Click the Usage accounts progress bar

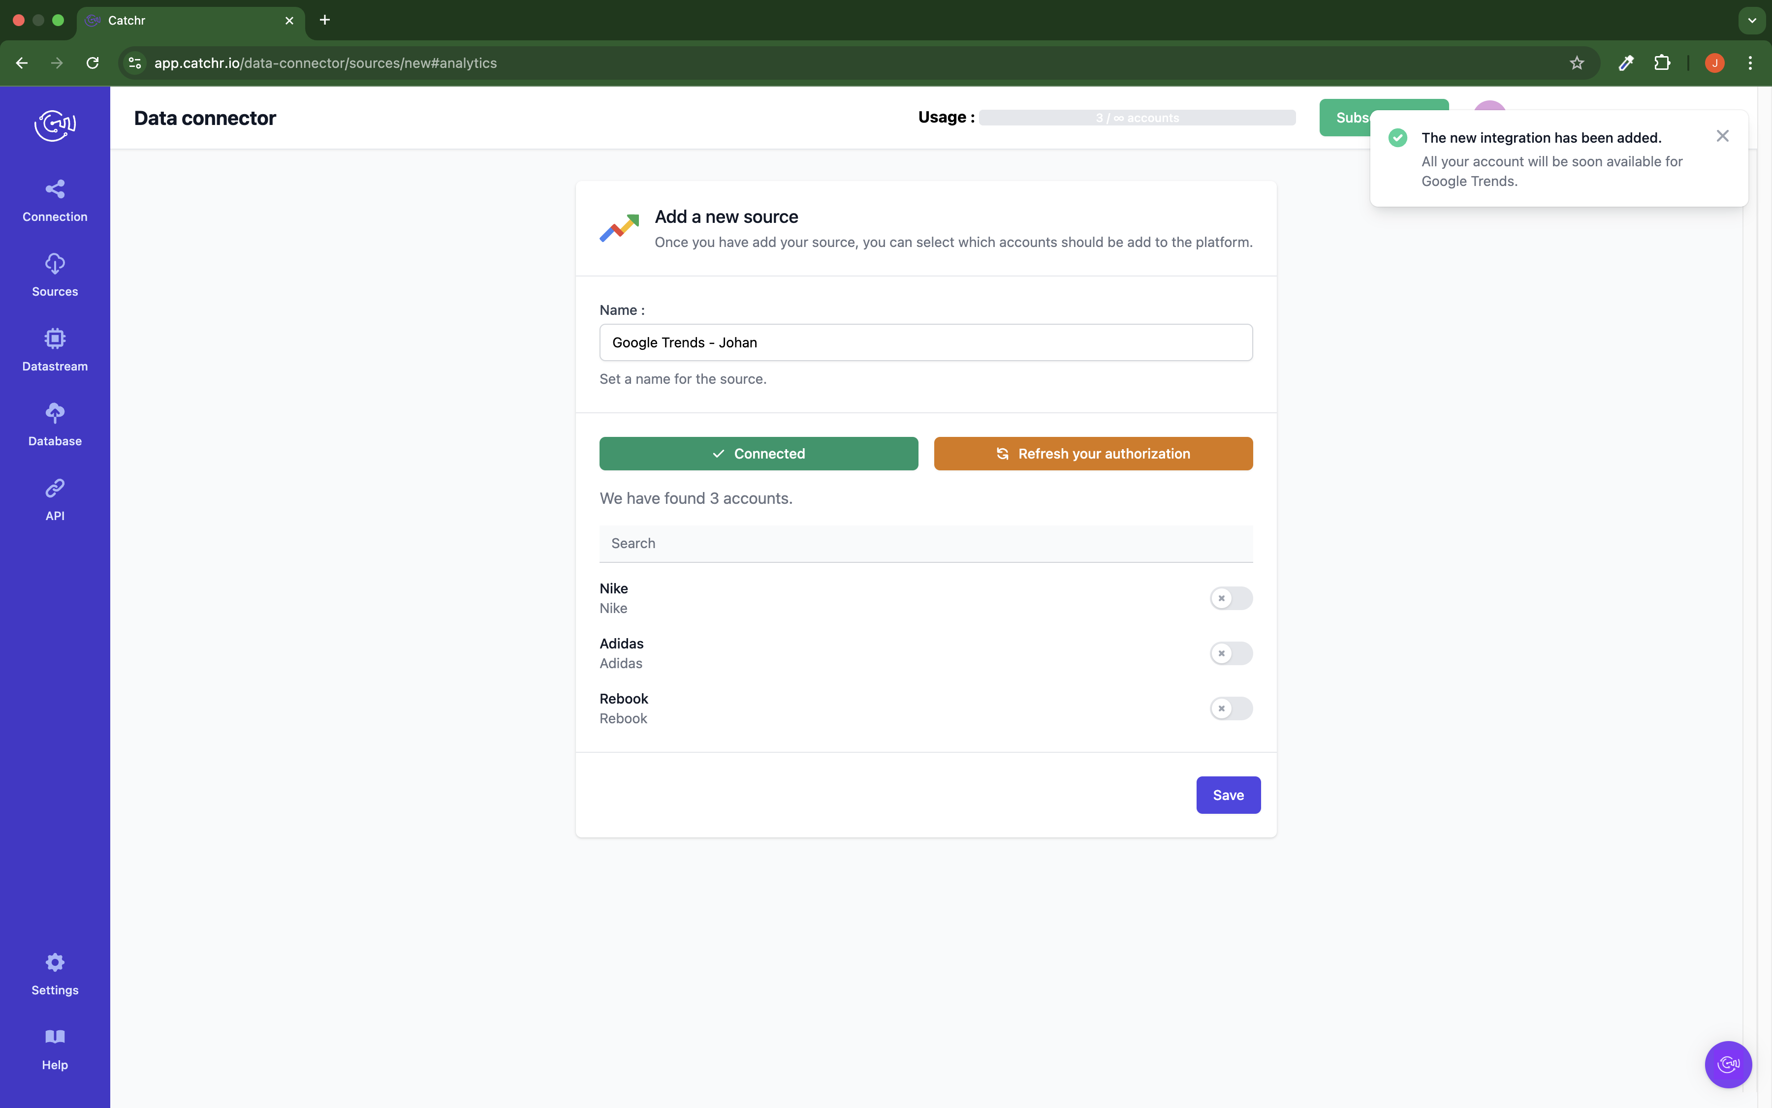pos(1137,118)
